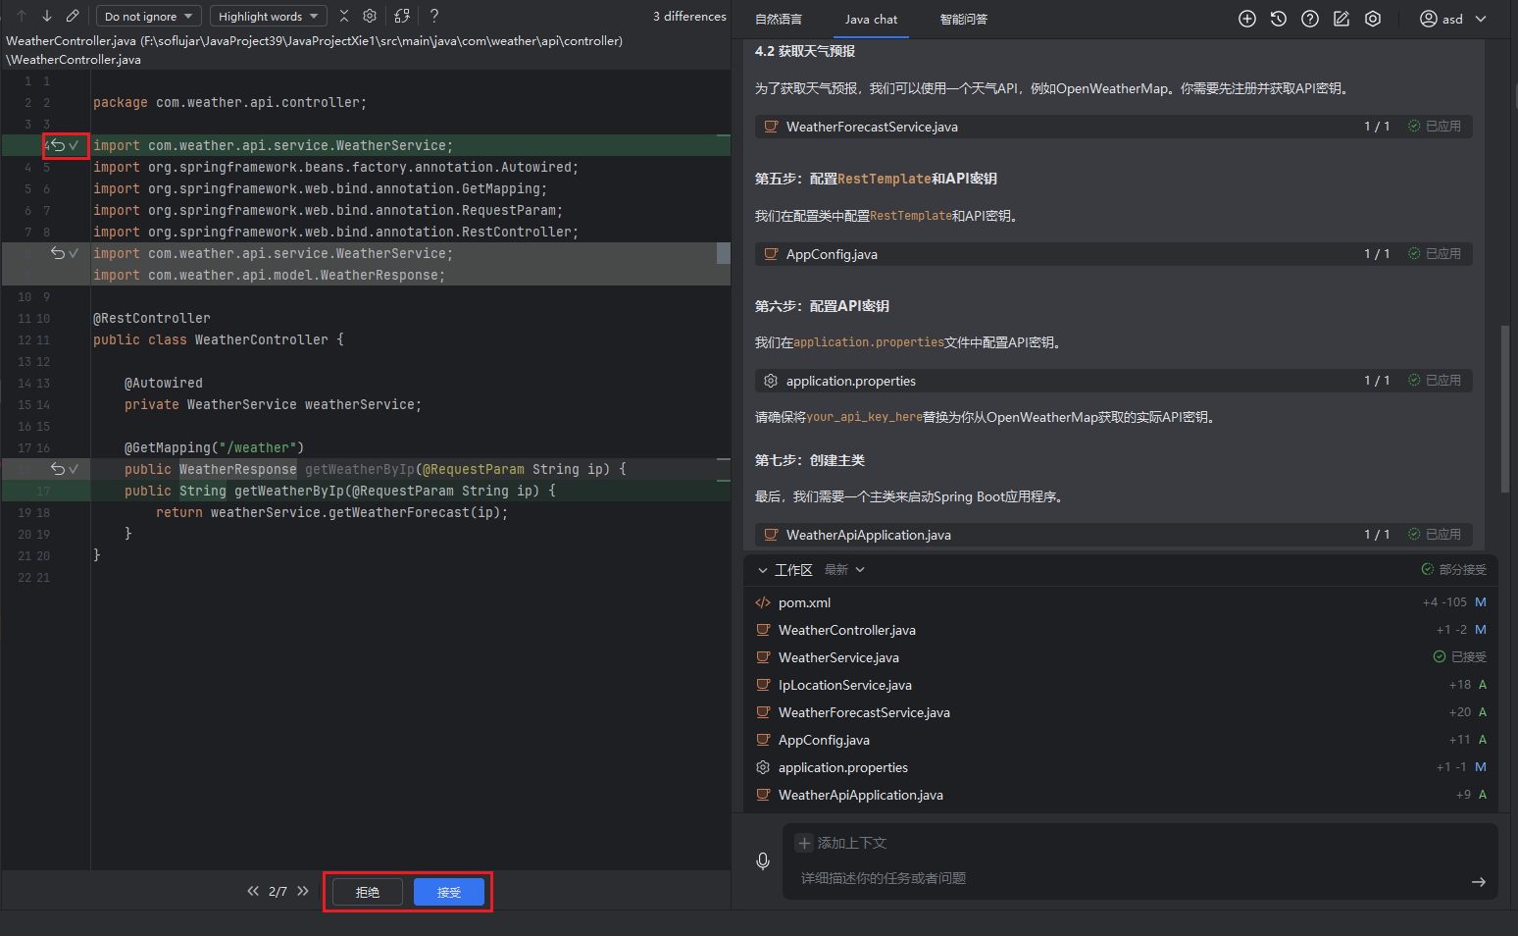
Task: Open chat history clock icon
Action: [1279, 19]
